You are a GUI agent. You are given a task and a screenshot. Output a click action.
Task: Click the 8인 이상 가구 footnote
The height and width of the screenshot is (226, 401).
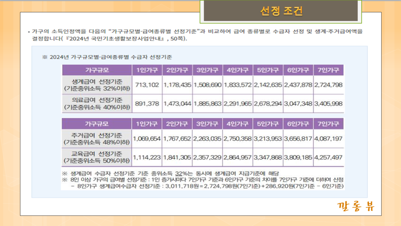203,180
